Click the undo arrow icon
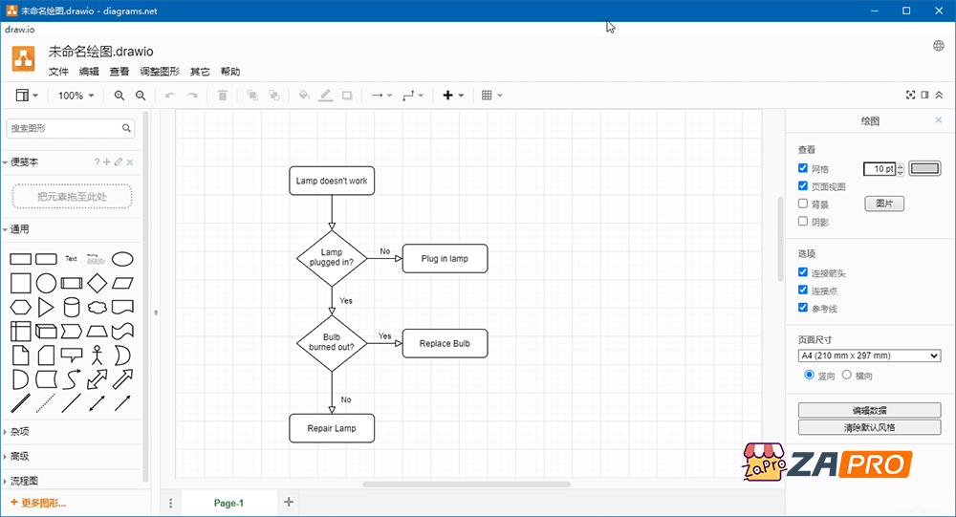Screen dimensions: 956x517 (x=170, y=96)
